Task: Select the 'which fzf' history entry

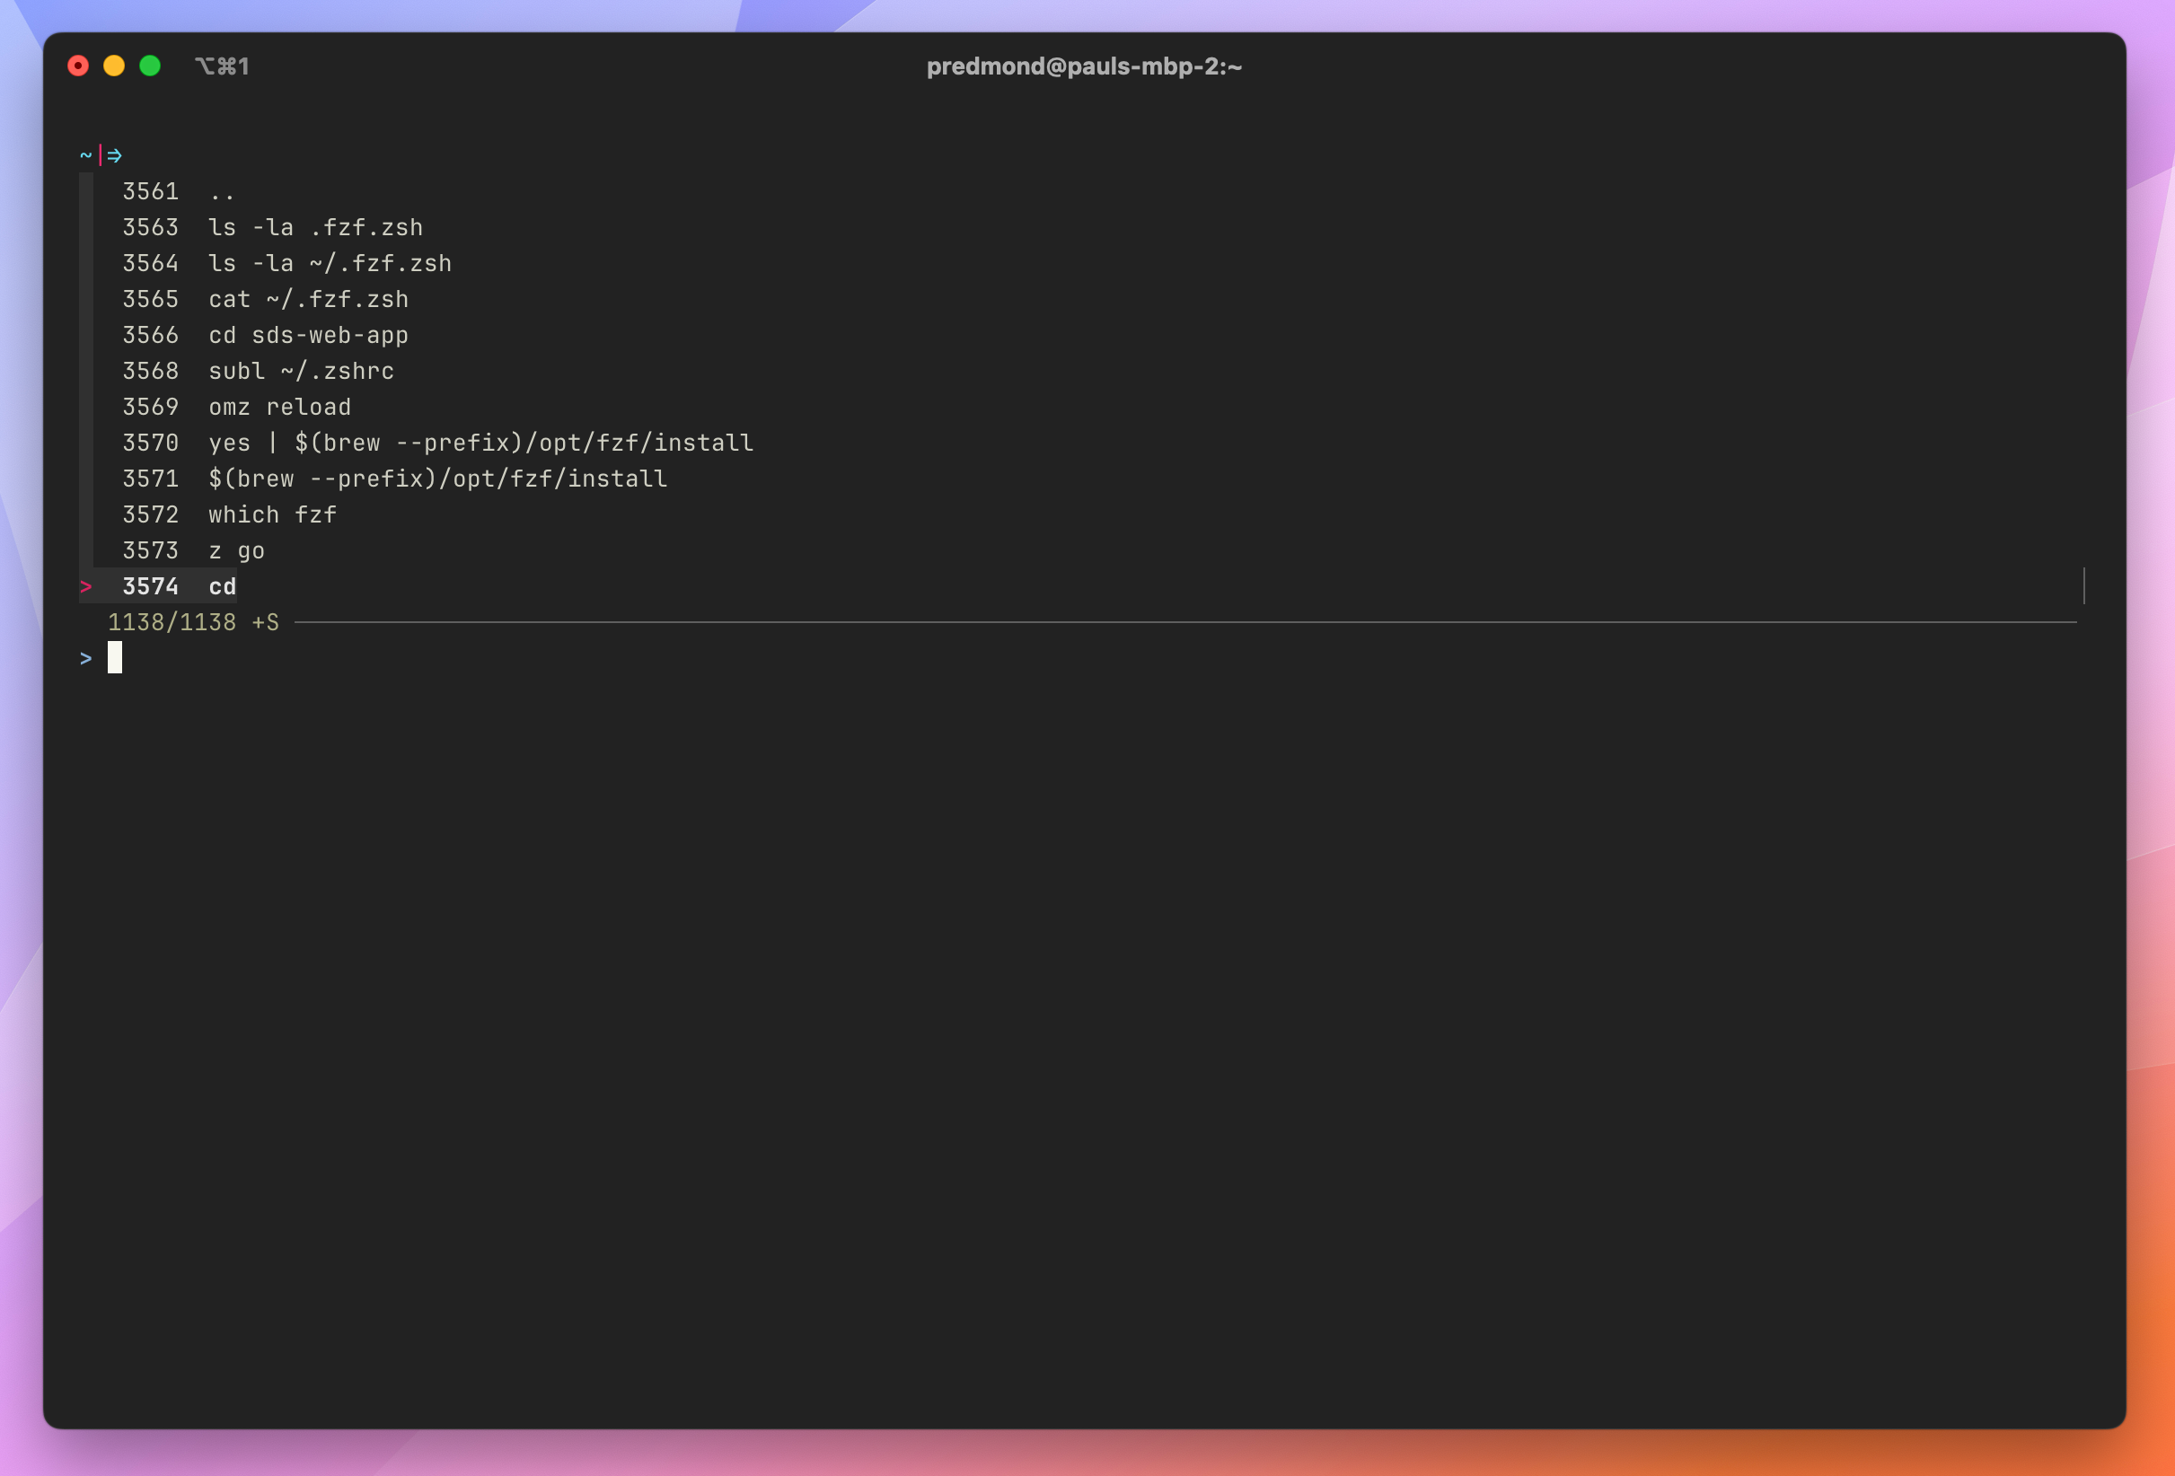Action: click(x=229, y=514)
